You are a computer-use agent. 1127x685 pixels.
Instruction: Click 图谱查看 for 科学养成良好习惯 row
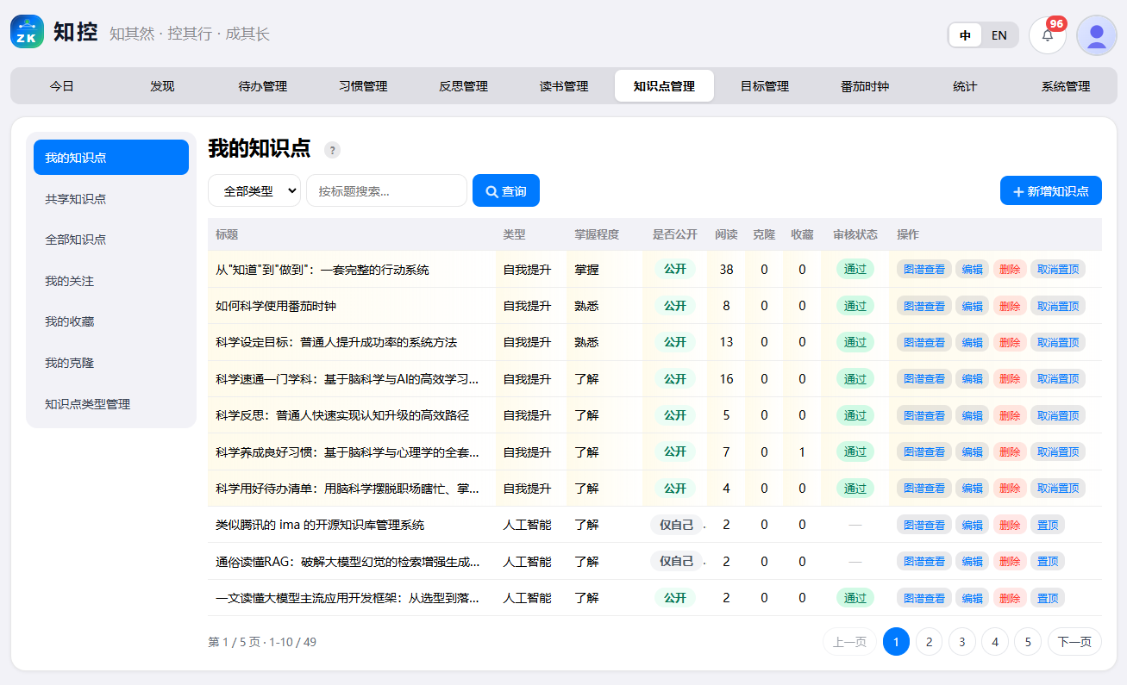[x=924, y=451]
